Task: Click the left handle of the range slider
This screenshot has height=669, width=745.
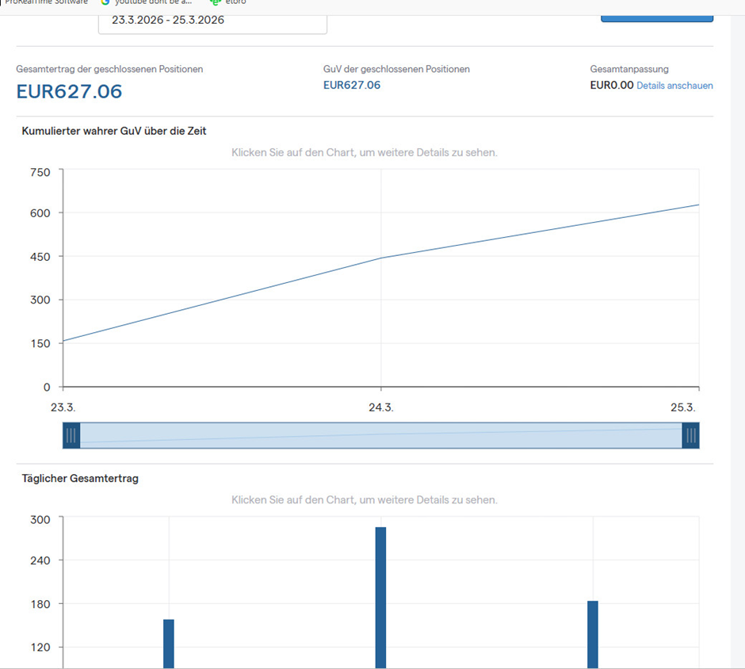Action: click(71, 435)
